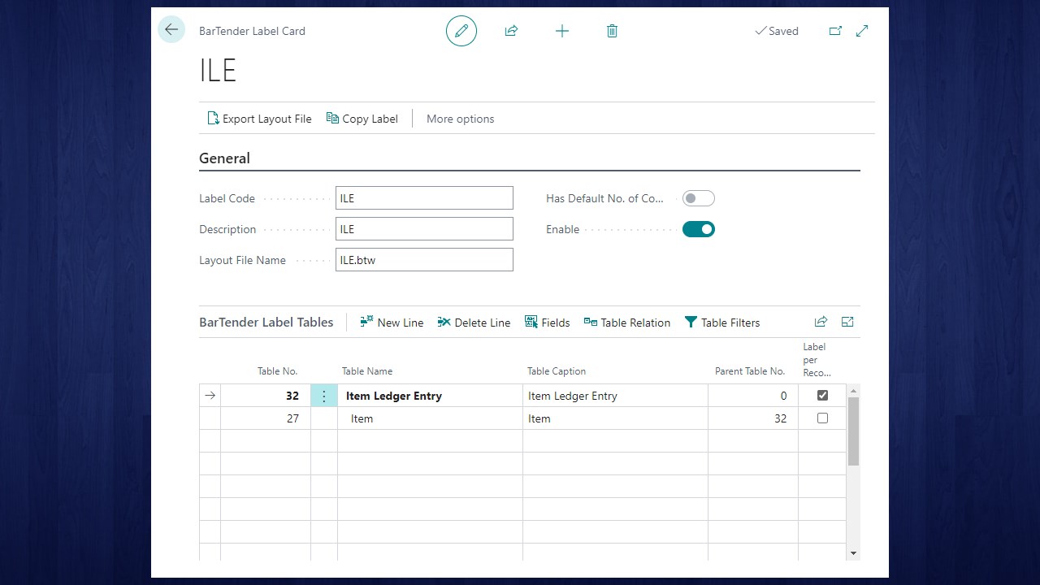The width and height of the screenshot is (1040, 585).
Task: Click Label per Record column header
Action: (817, 360)
